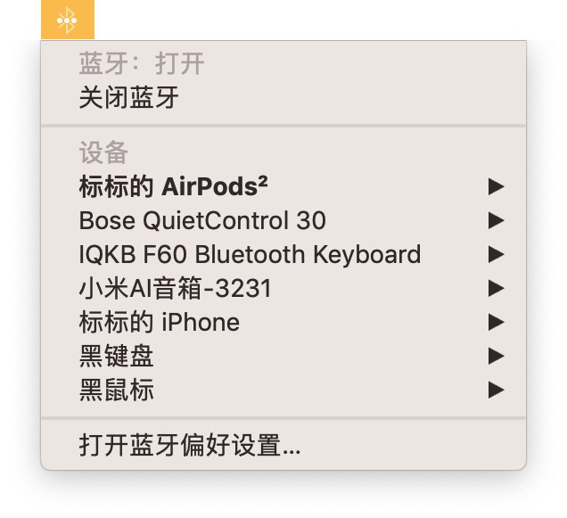Expand the 小米AI音箱-3231 submenu arrow
The height and width of the screenshot is (518, 567).
[x=496, y=288]
